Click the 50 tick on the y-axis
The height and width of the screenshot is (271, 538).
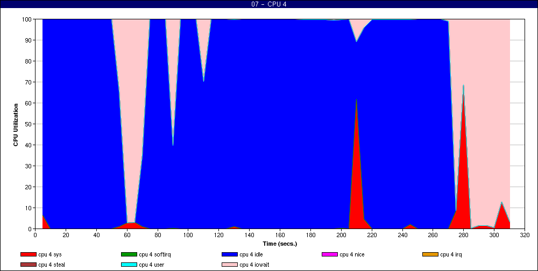[x=29, y=124]
